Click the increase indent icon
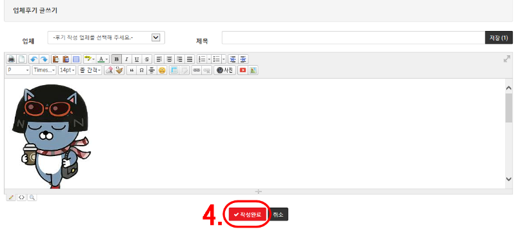This screenshot has width=516, height=234. click(x=243, y=59)
